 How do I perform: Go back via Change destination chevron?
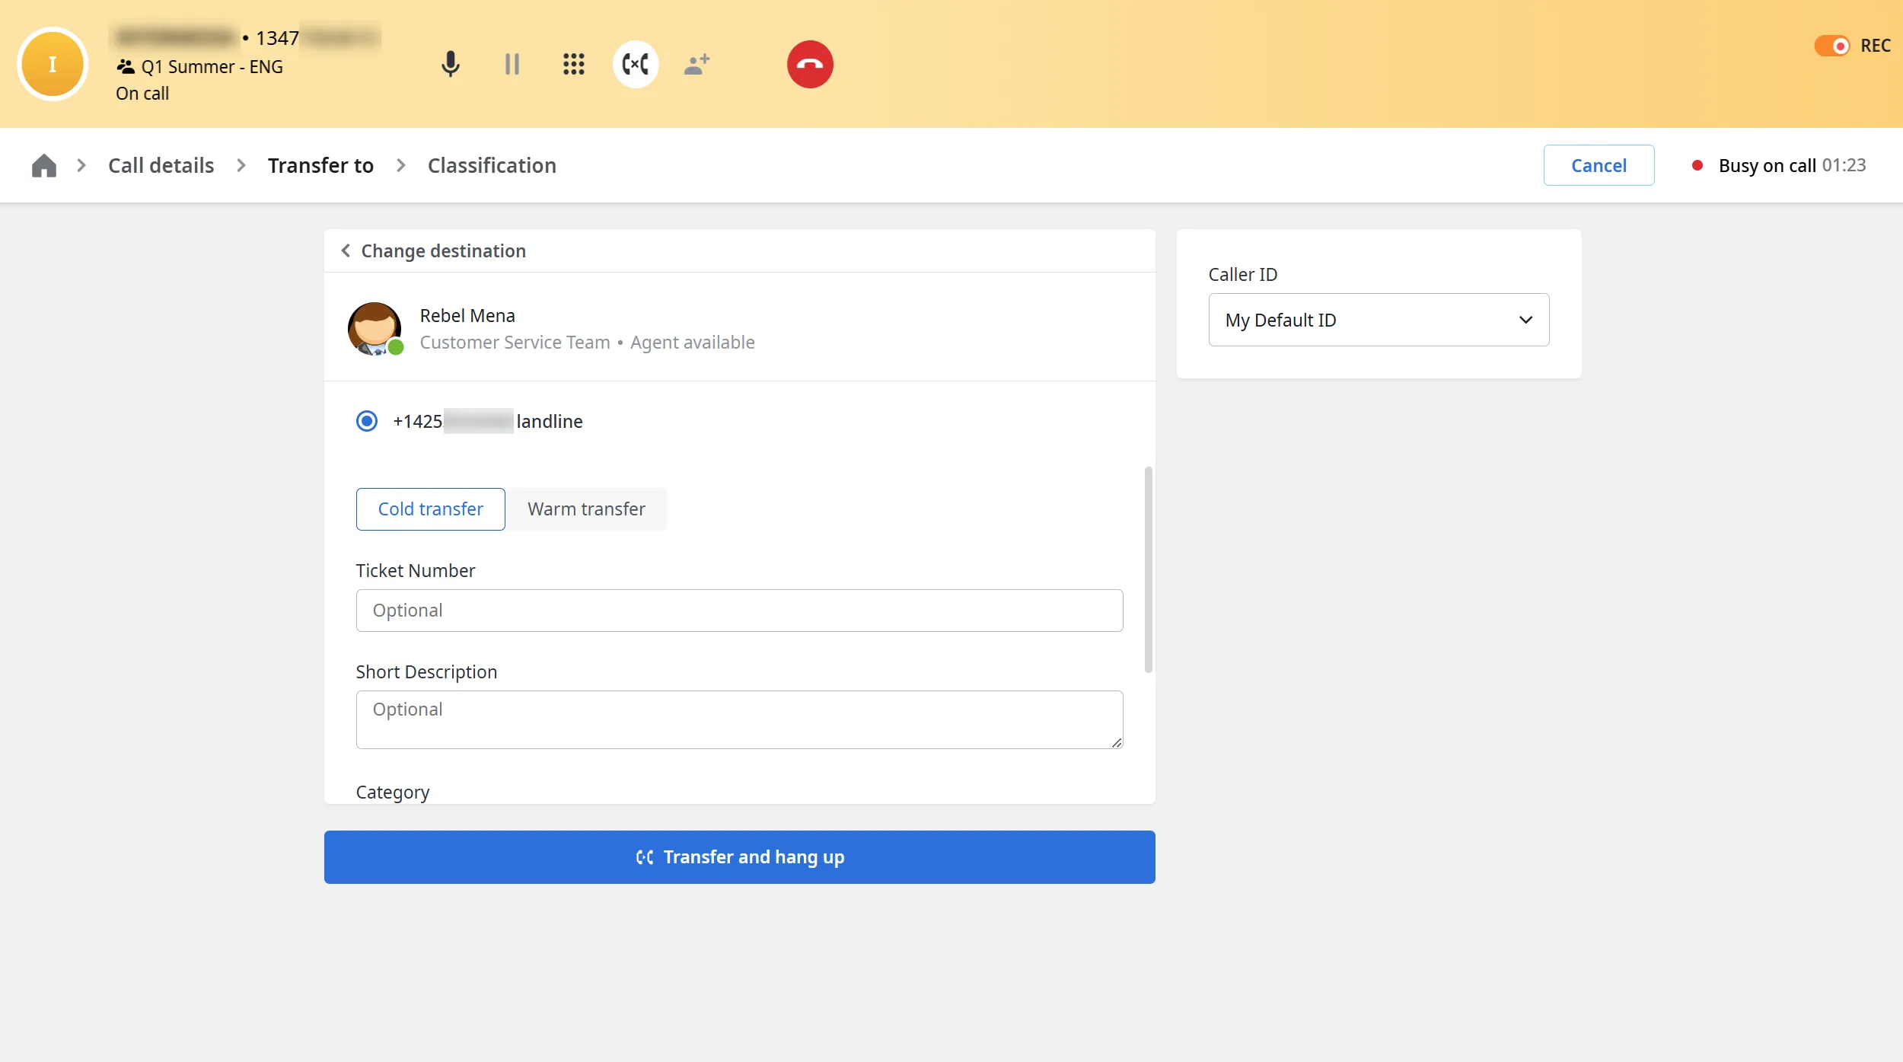[x=346, y=250]
